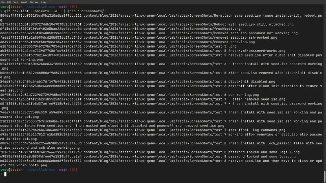This screenshot has height=183, width=326.
Task: Click the 'git rev-list --objects --all' command line
Action: [55, 11]
